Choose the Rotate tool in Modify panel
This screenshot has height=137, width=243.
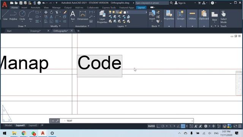coord(51,12)
